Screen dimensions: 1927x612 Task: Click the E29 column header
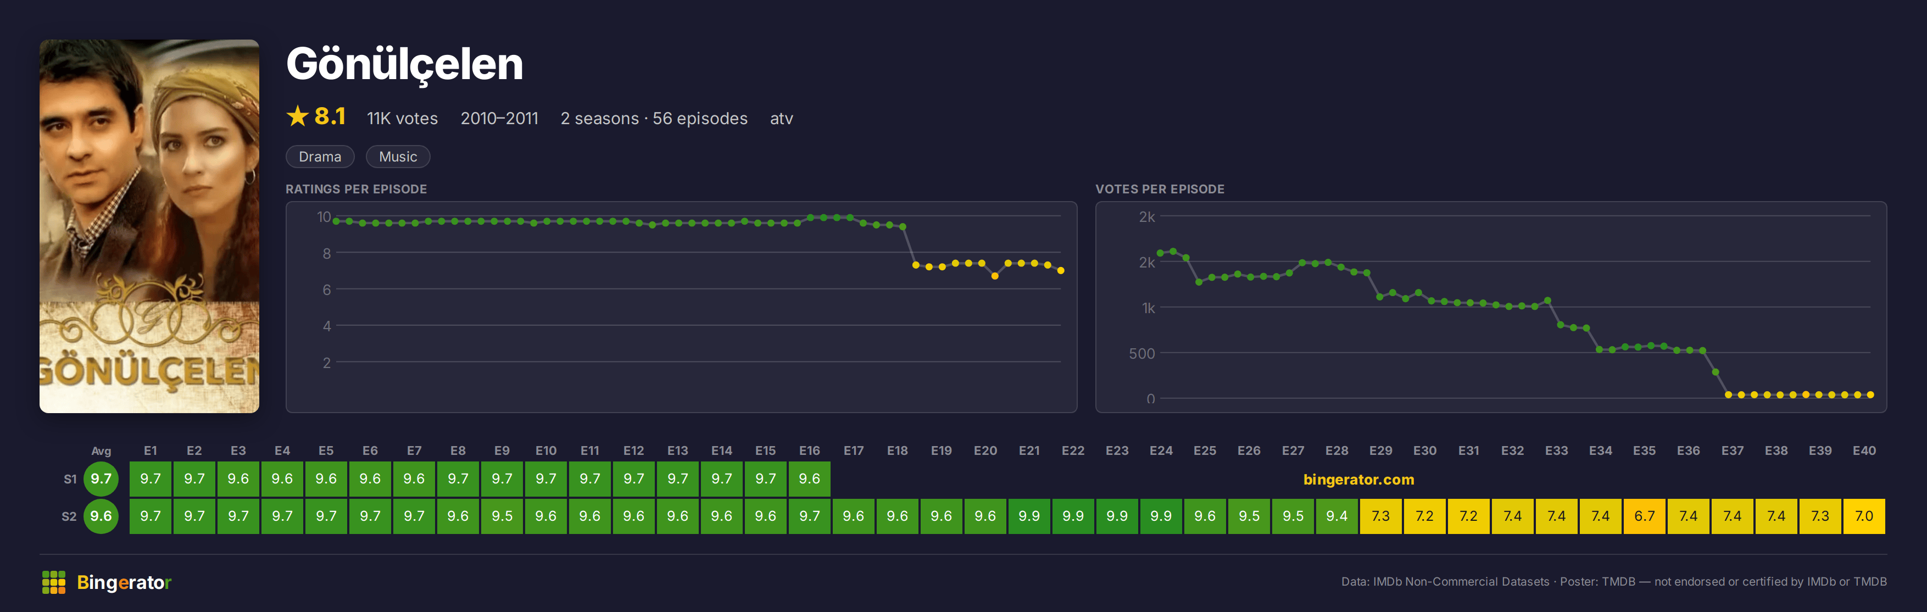(1381, 450)
